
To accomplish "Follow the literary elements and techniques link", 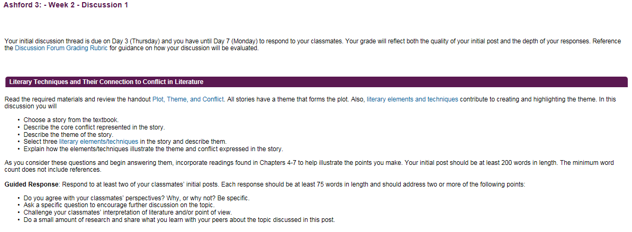I will [x=412, y=99].
